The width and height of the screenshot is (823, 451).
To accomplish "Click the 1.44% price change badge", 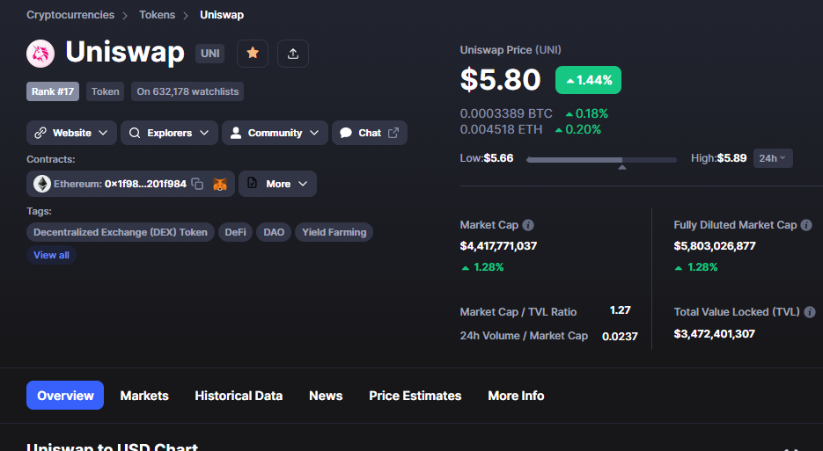I will (588, 80).
